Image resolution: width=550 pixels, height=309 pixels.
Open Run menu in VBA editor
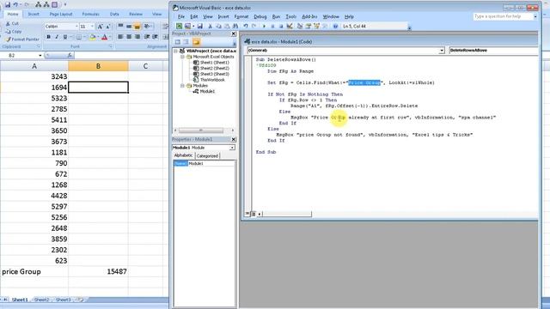[276, 16]
